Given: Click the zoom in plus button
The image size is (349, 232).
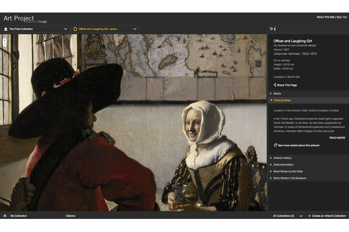Looking at the screenshot, I should [x=4, y=40].
